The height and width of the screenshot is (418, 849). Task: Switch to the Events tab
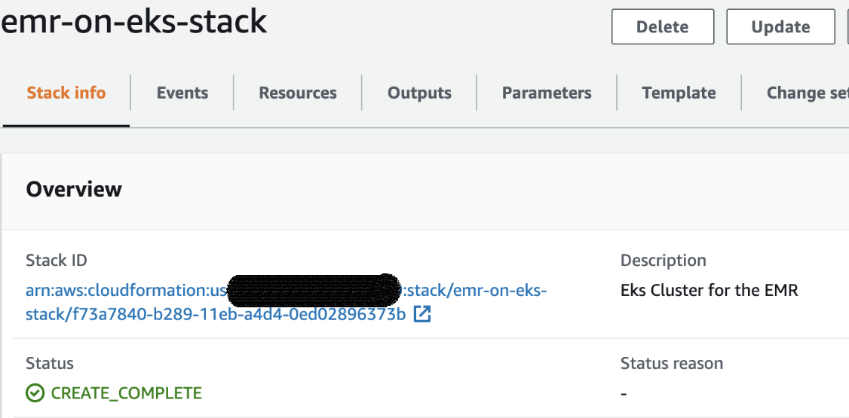click(182, 93)
